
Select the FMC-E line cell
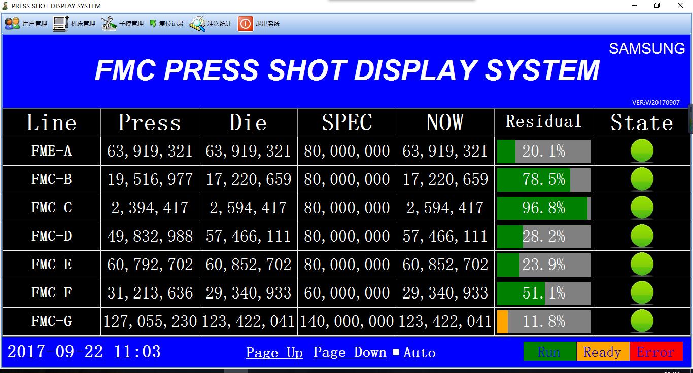pyautogui.click(x=51, y=265)
